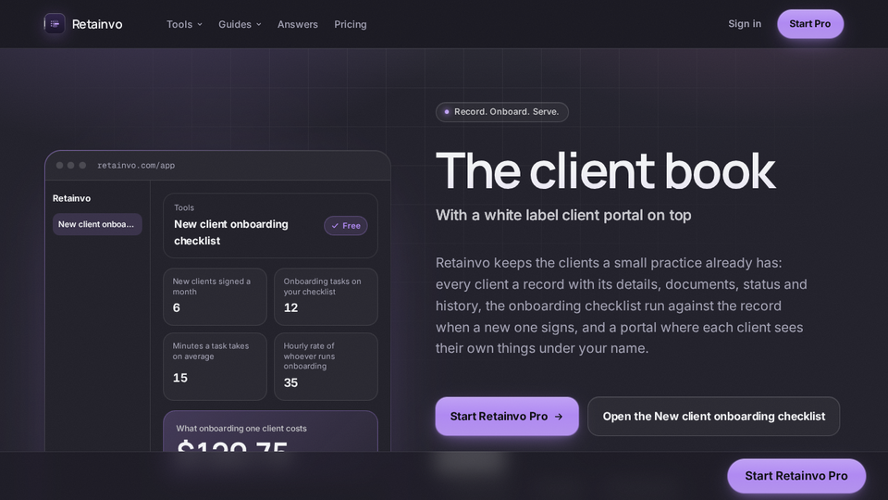Click the Record. Onboard. Serve. badge
This screenshot has height=500, width=888.
pos(501,112)
